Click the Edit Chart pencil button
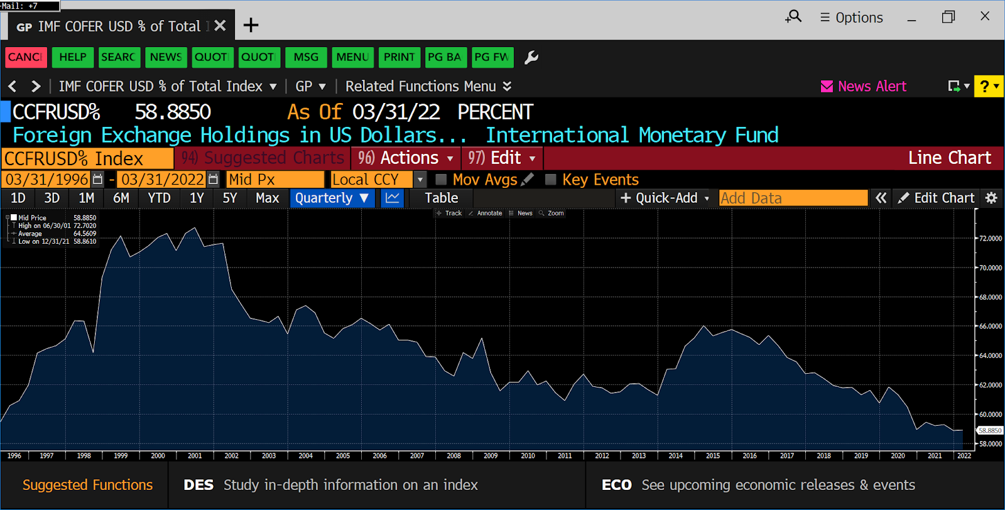 pos(936,198)
